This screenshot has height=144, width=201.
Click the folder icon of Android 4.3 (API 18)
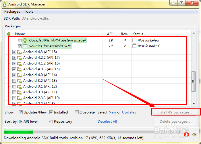(x=20, y=52)
